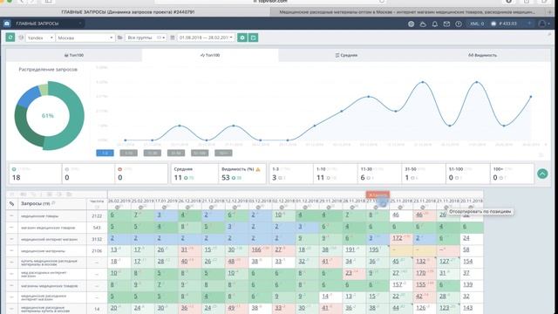Toggle the second grey chart legend button
Image resolution: width=558 pixels, height=314 pixels.
(128, 153)
